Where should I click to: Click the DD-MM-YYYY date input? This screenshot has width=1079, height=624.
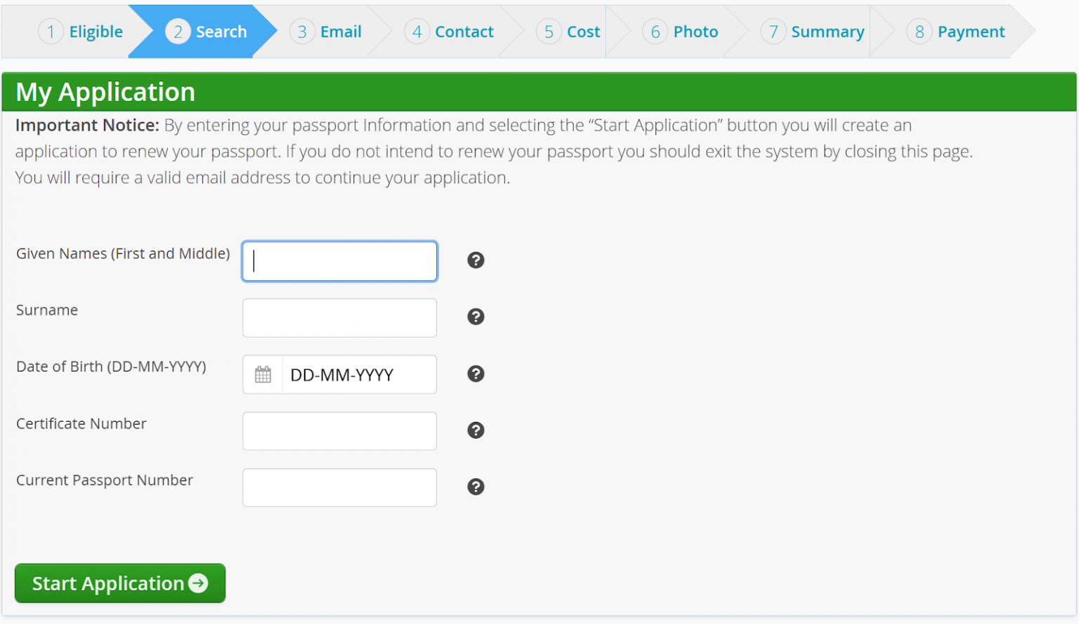[358, 375]
